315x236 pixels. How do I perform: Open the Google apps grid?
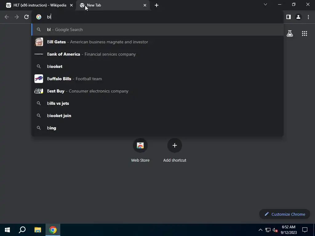tap(304, 33)
